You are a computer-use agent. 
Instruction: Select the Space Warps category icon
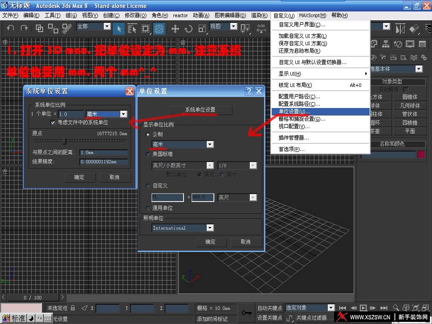point(414,57)
